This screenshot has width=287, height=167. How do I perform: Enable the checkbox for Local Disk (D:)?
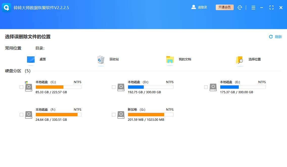(114, 87)
